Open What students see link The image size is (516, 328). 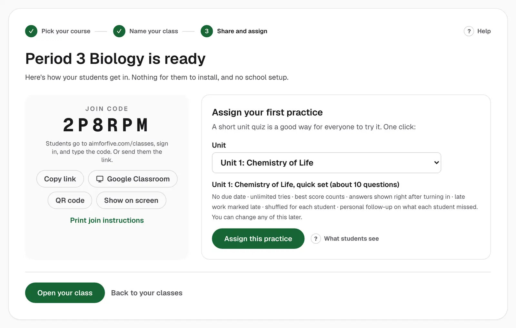(x=352, y=239)
